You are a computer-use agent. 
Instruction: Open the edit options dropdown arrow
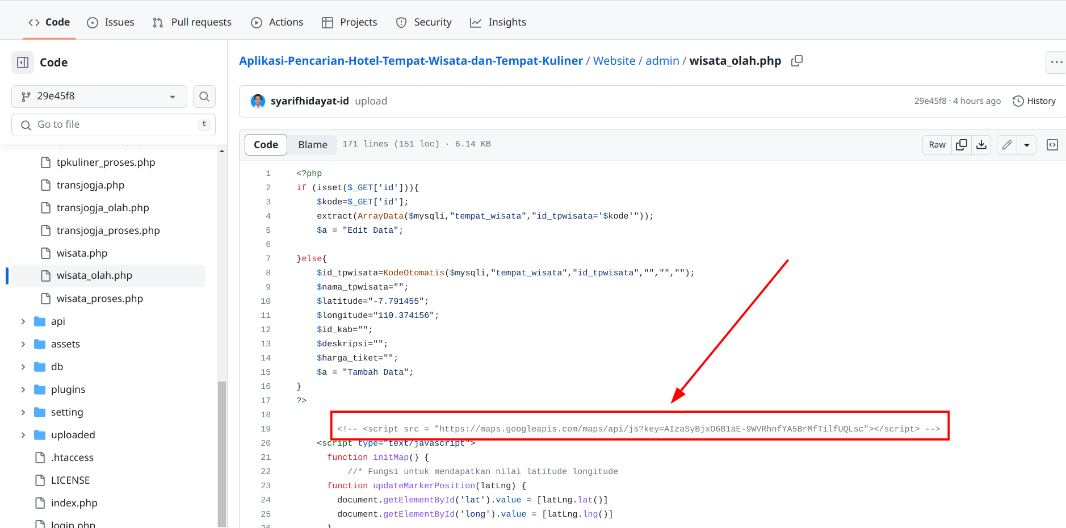click(1027, 145)
